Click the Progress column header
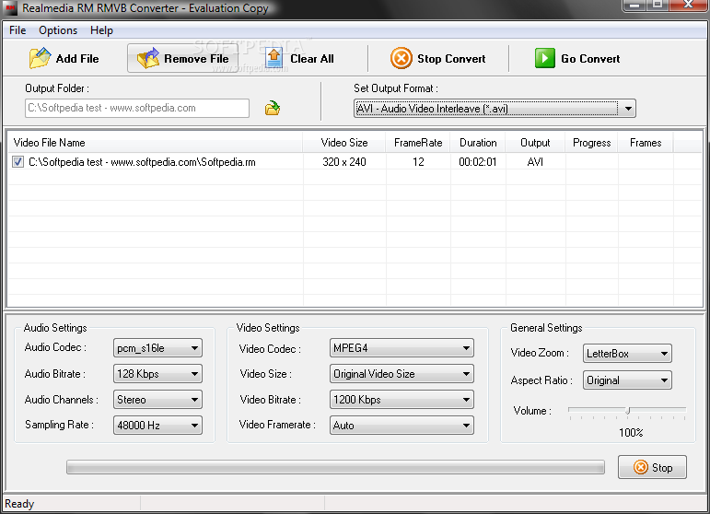This screenshot has height=514, width=710. click(591, 143)
